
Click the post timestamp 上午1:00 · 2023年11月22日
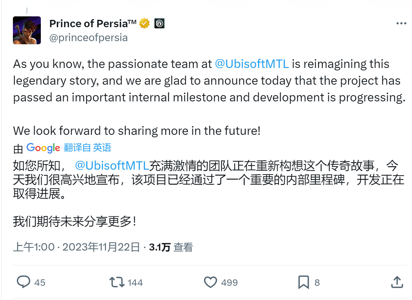coord(76,247)
